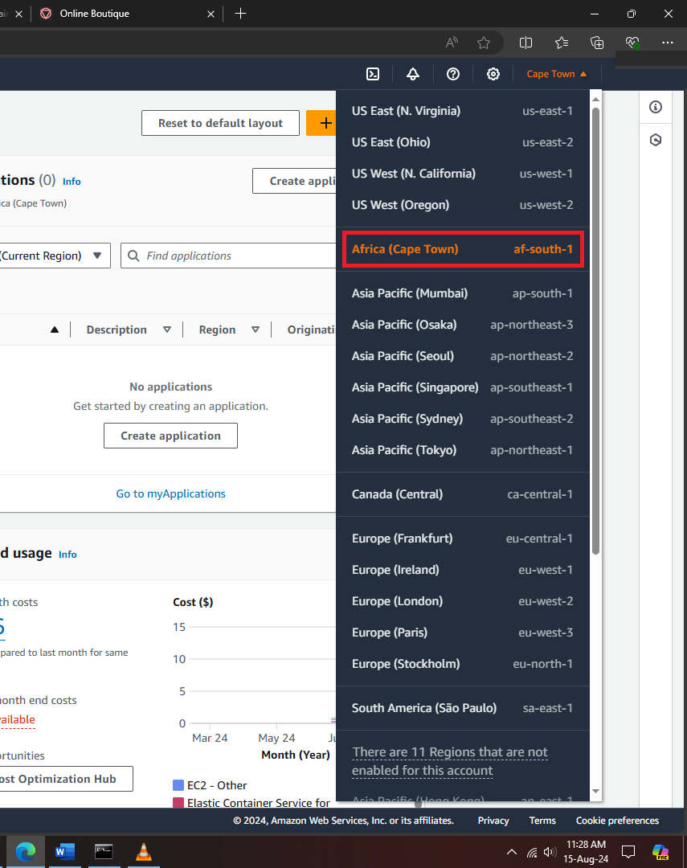The height and width of the screenshot is (868, 687).
Task: Open Microsoft Word from taskbar
Action: (x=65, y=851)
